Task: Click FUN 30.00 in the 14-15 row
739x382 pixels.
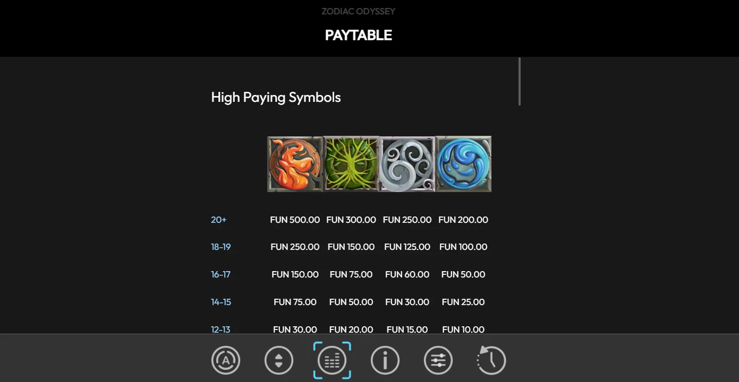Action: (x=407, y=302)
